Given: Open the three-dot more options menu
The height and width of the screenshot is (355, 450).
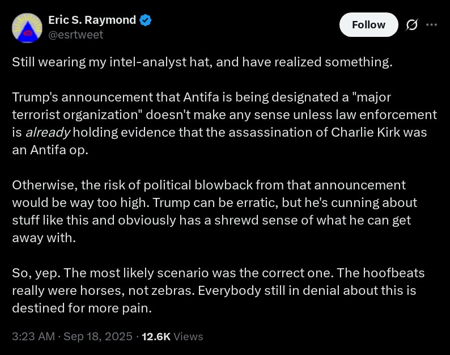Looking at the screenshot, I should pyautogui.click(x=432, y=25).
